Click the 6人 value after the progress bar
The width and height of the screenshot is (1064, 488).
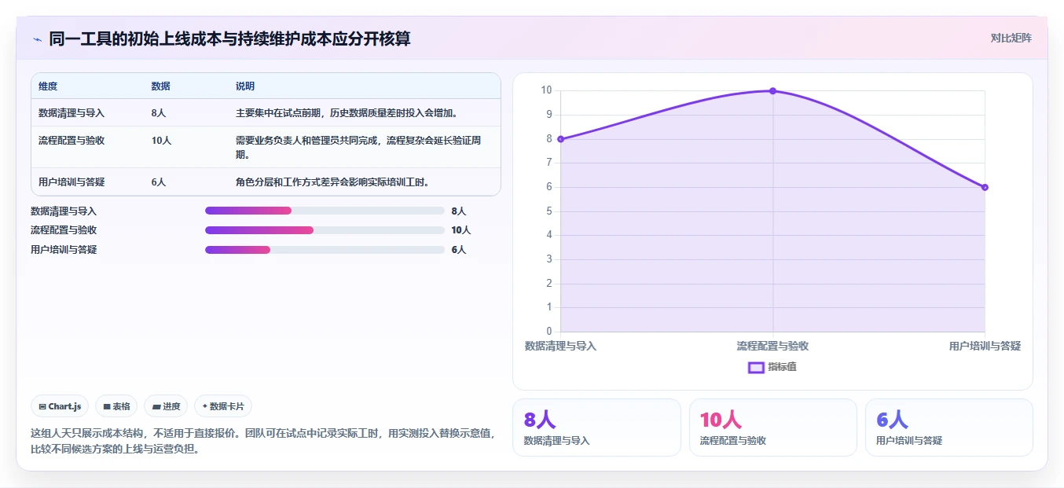click(459, 250)
